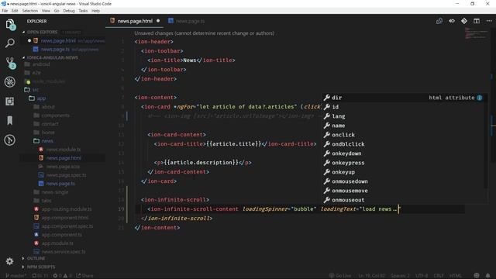Expand the node_modules folder
Viewport: 496px width, 279px height.
pos(49,81)
